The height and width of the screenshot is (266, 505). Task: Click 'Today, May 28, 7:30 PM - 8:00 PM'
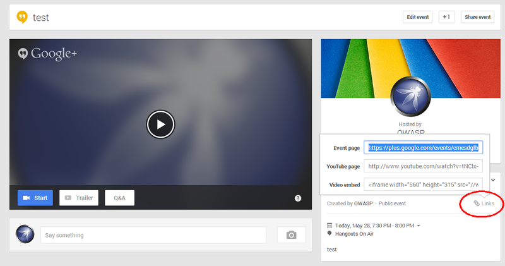(x=374, y=226)
